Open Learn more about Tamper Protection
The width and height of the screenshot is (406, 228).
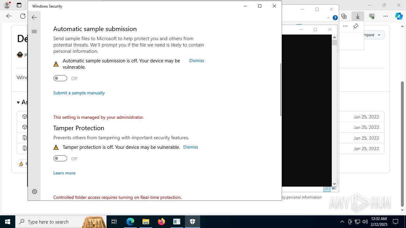pyautogui.click(x=64, y=173)
